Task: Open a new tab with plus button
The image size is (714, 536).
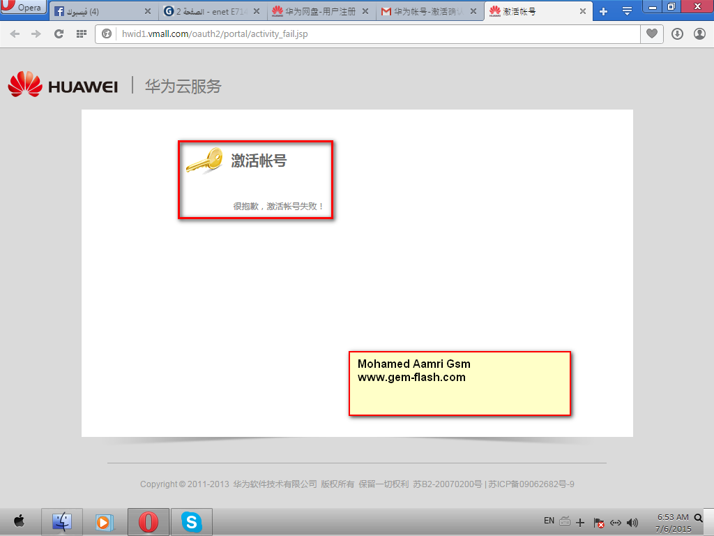Action: 603,12
